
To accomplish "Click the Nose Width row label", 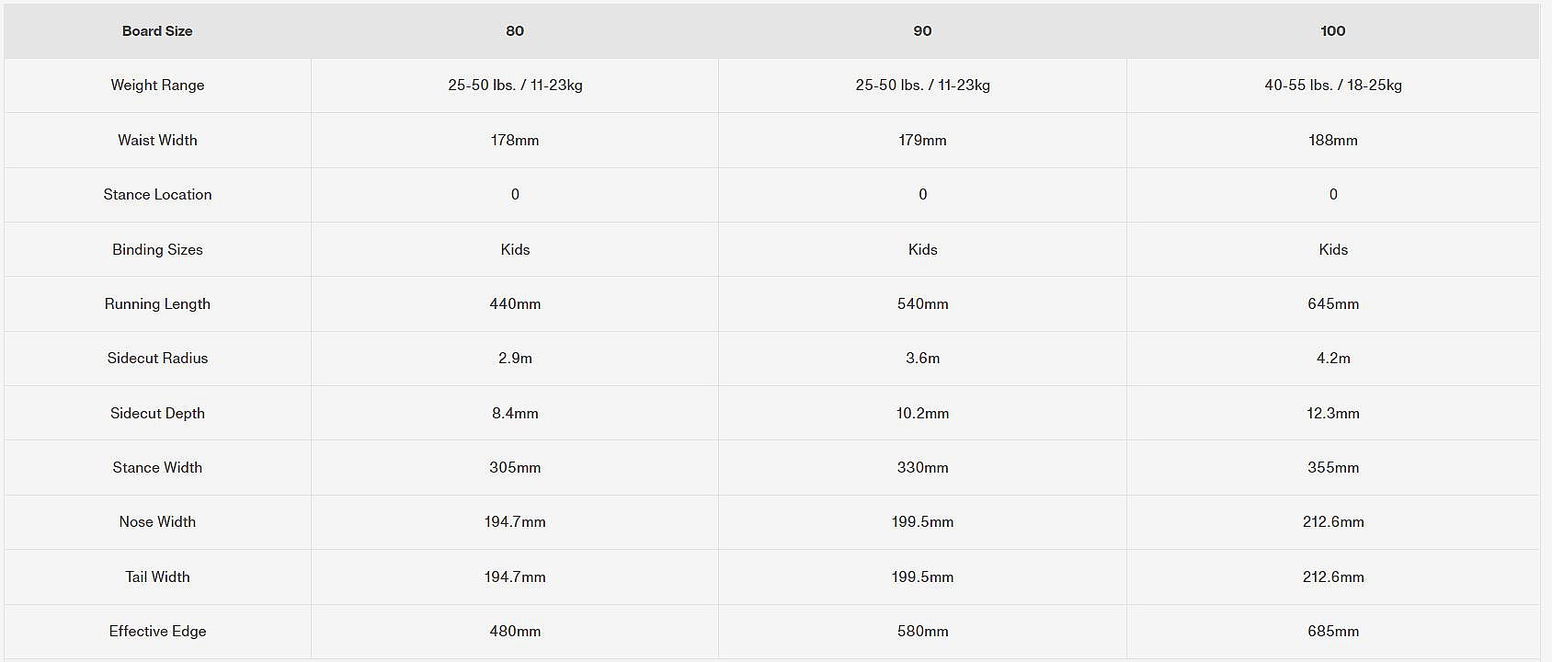I will (157, 522).
